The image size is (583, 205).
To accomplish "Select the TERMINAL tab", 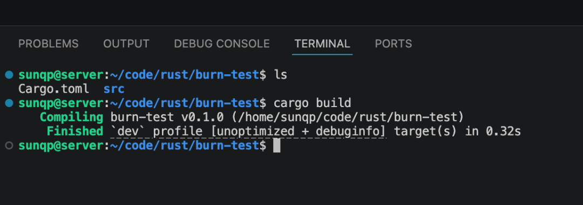I will pyautogui.click(x=322, y=44).
